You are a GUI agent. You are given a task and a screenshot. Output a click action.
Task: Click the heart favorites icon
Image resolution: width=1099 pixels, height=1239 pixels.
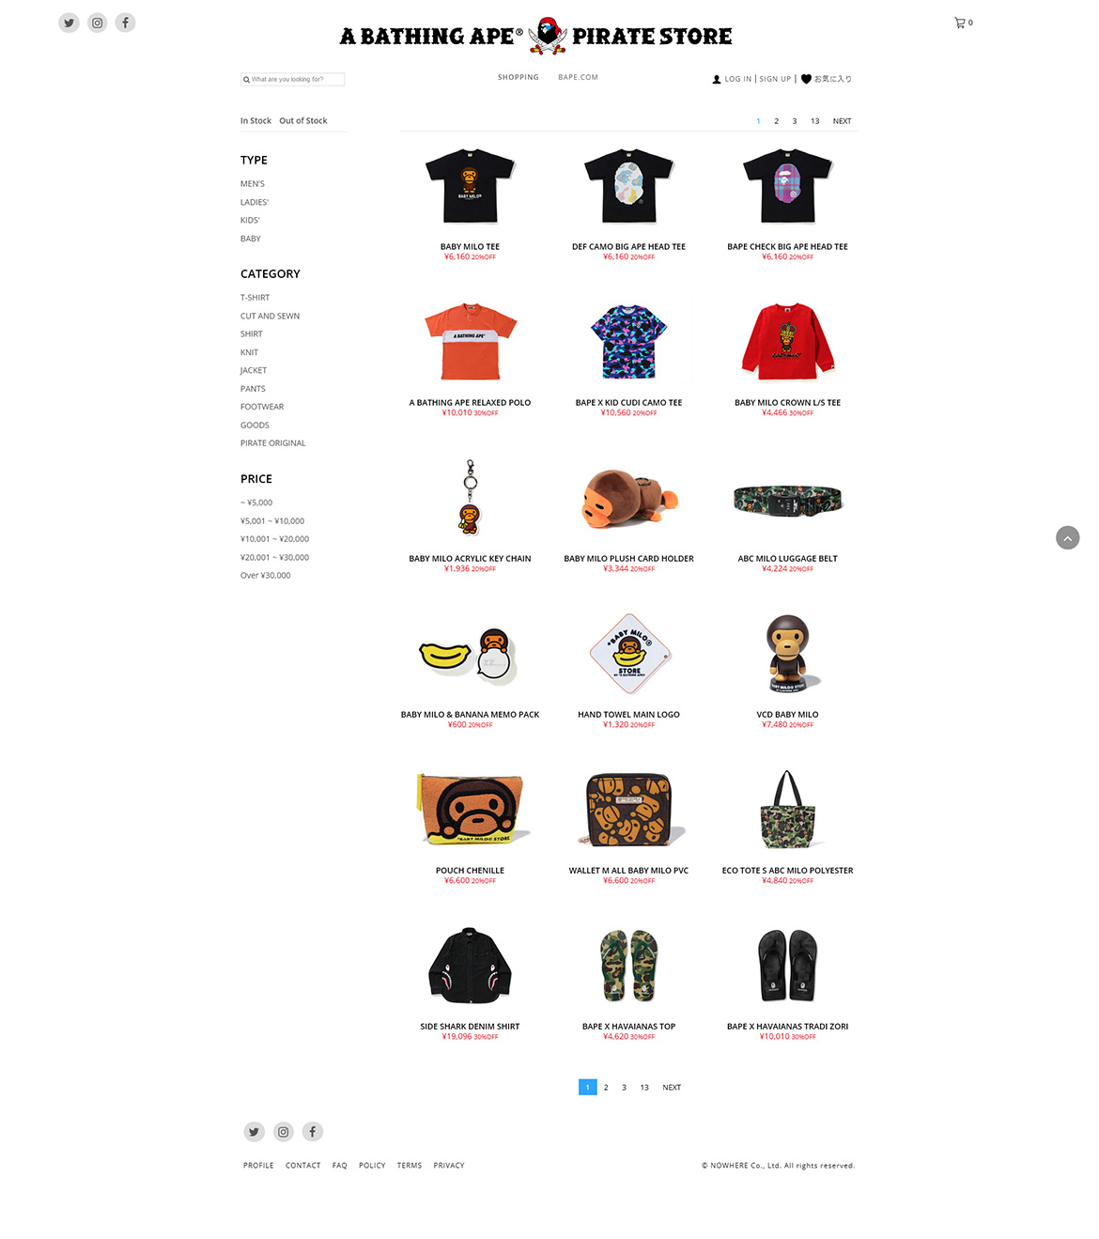point(806,79)
